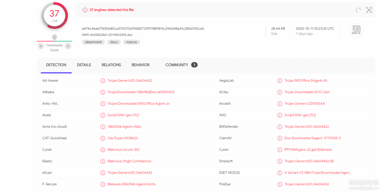The width and height of the screenshot is (381, 192).
Task: Click the community score question mark icon
Action: pyautogui.click(x=54, y=37)
